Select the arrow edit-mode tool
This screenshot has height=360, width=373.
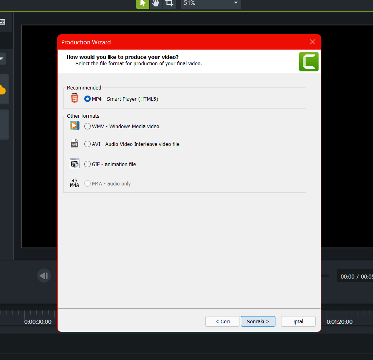142,4
